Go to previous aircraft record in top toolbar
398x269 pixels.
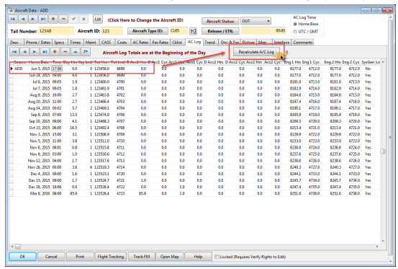coord(23,19)
